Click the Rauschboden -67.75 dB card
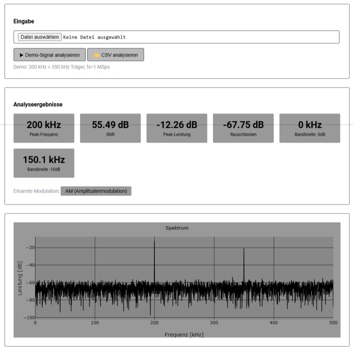Image resolution: width=353 pixels, height=350 pixels. click(x=243, y=128)
